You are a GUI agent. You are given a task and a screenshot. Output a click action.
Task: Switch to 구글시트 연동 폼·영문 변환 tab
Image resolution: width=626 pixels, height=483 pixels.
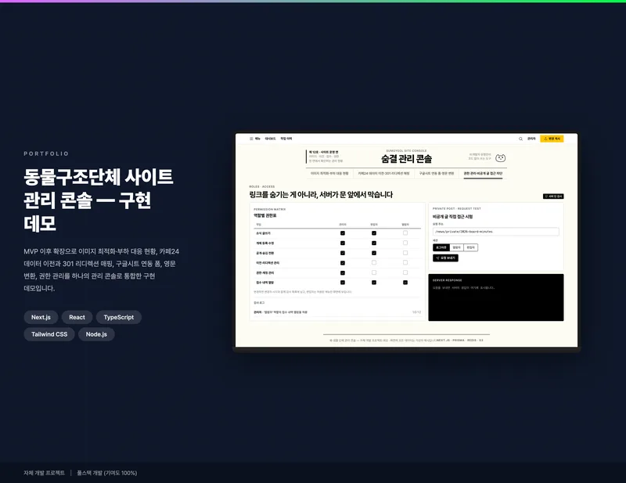tap(437, 173)
